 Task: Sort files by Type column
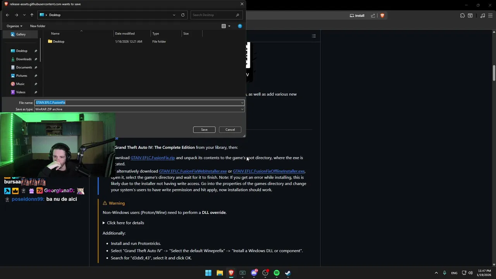[166, 33]
